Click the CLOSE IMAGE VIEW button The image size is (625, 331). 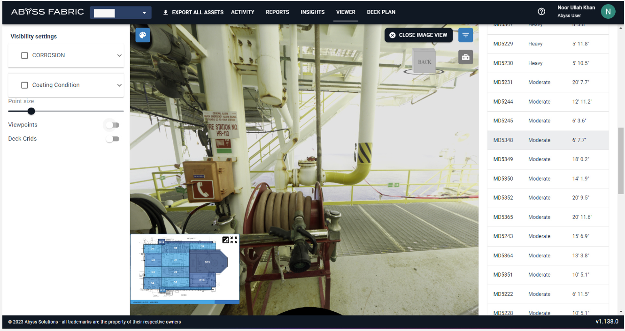point(418,35)
